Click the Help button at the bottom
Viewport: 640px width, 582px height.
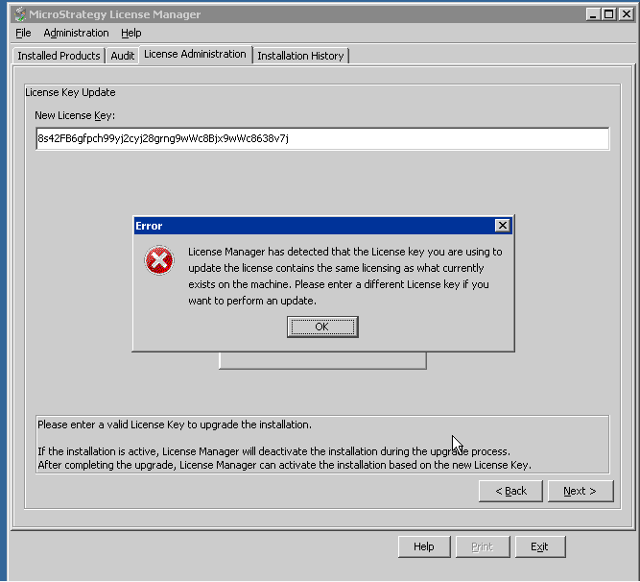[424, 546]
